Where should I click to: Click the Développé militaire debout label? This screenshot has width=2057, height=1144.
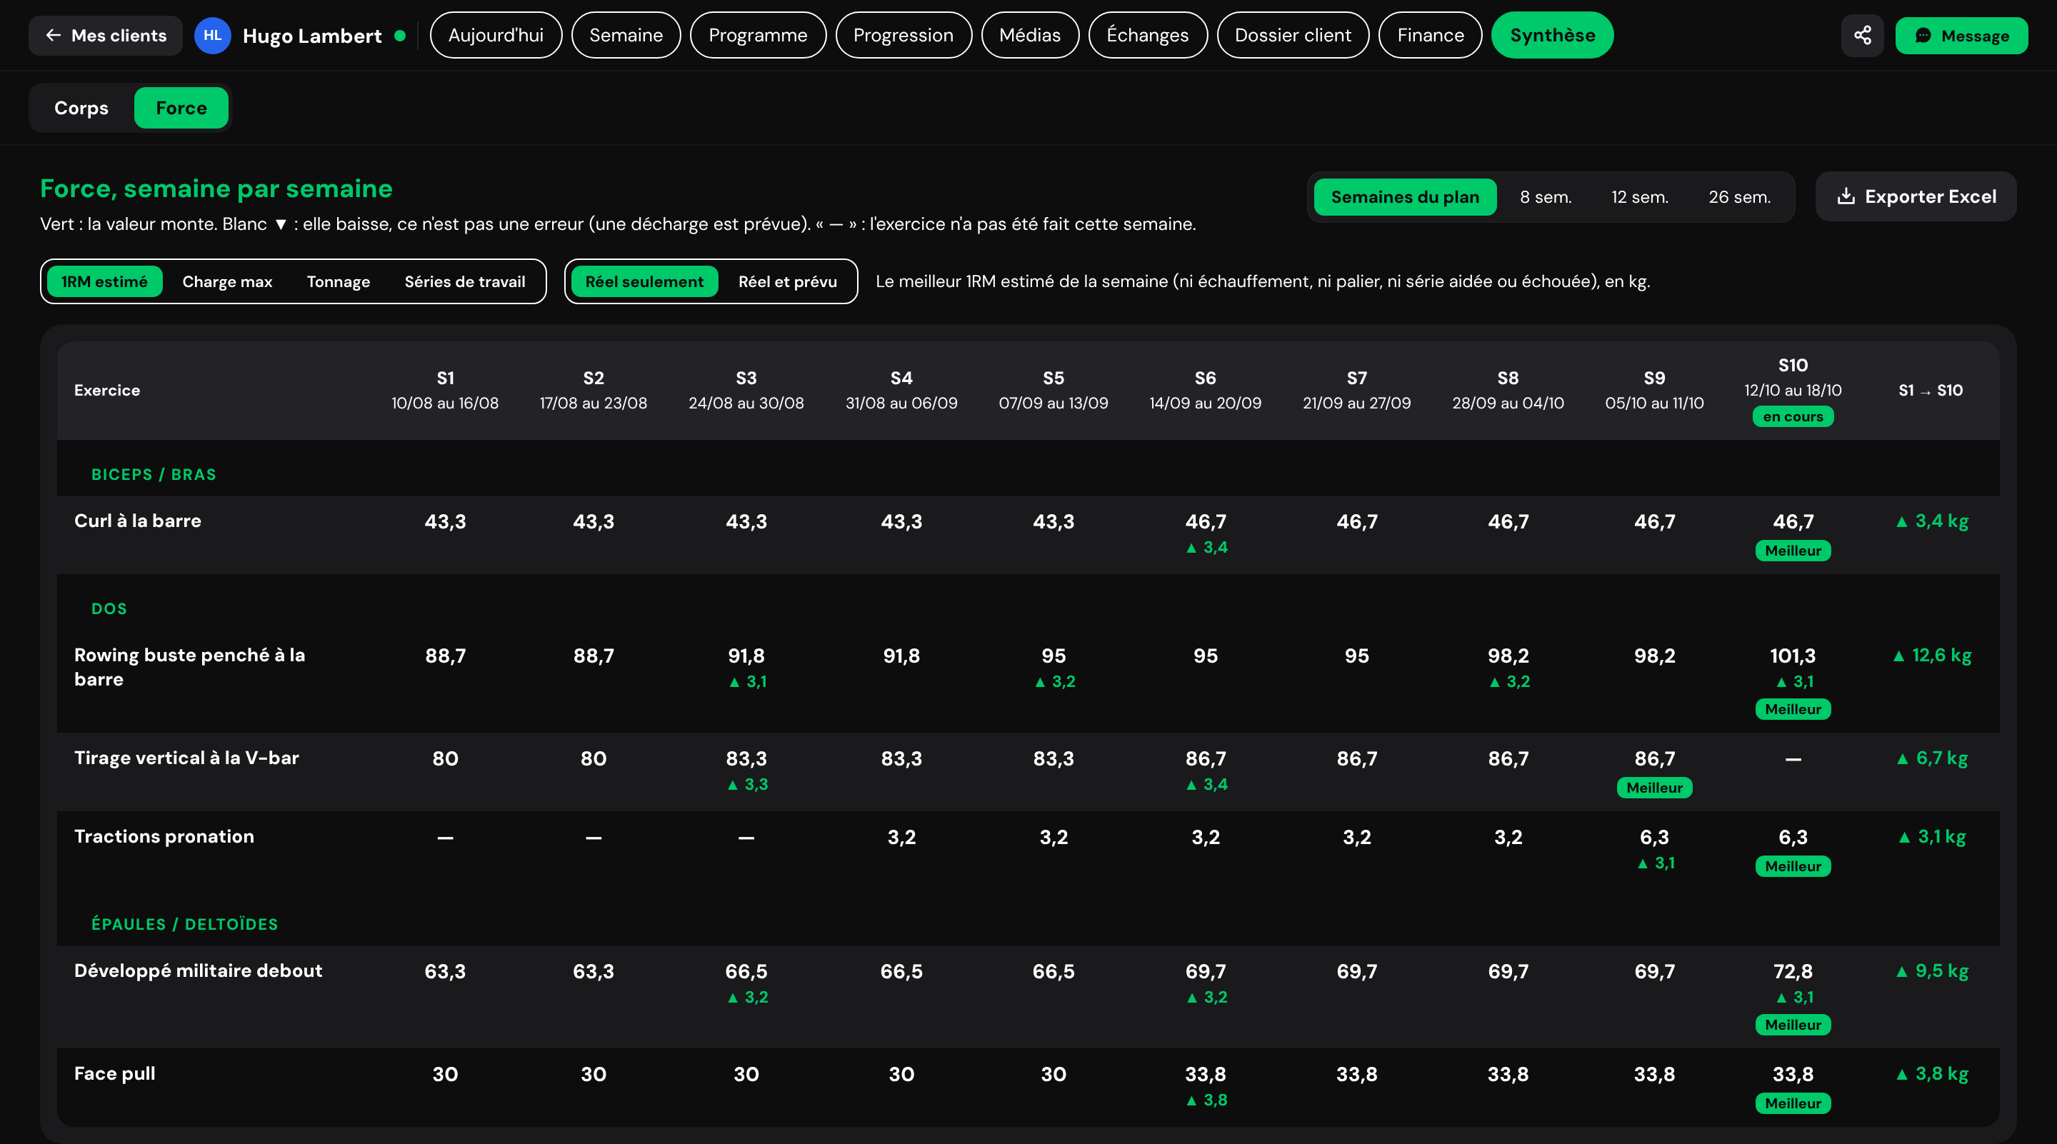198,970
